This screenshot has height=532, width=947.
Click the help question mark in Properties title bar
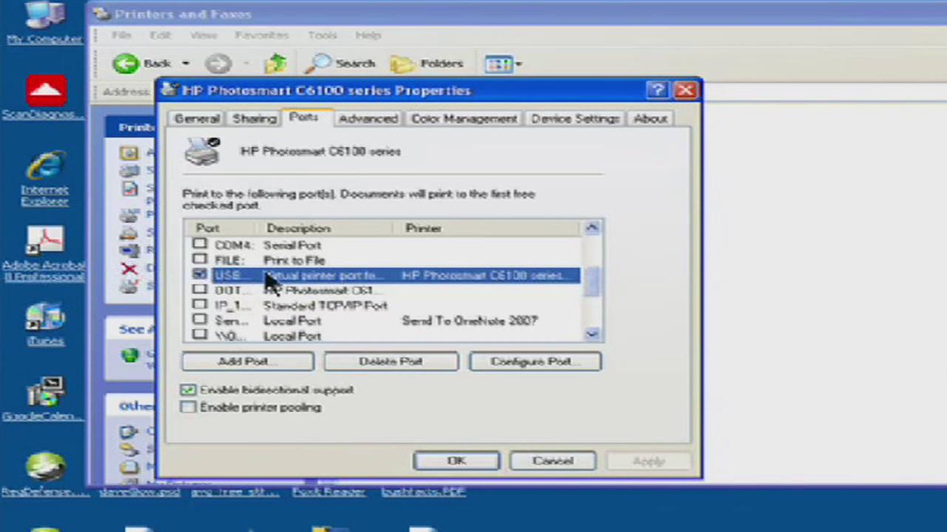pyautogui.click(x=657, y=90)
